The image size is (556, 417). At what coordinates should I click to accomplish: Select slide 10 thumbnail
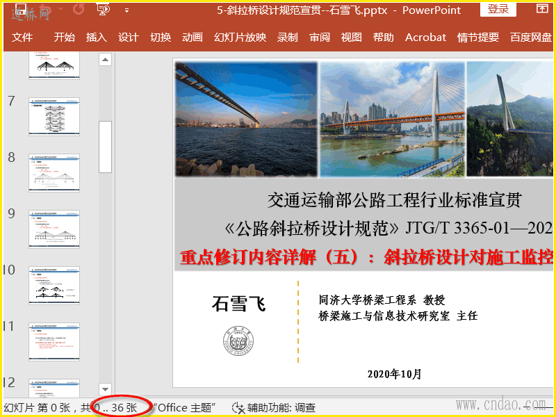(54, 286)
